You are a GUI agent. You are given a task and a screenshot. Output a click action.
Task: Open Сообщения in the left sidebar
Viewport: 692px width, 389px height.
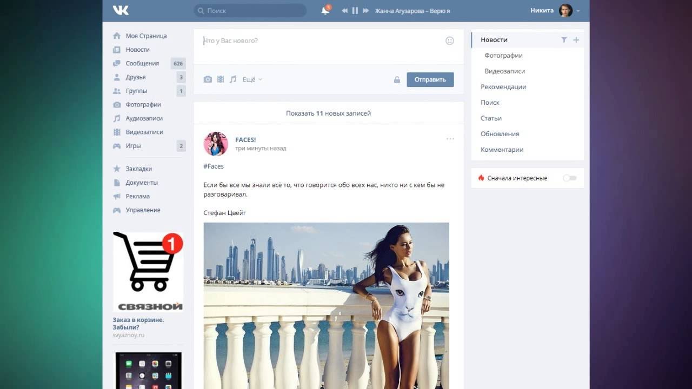pyautogui.click(x=142, y=63)
